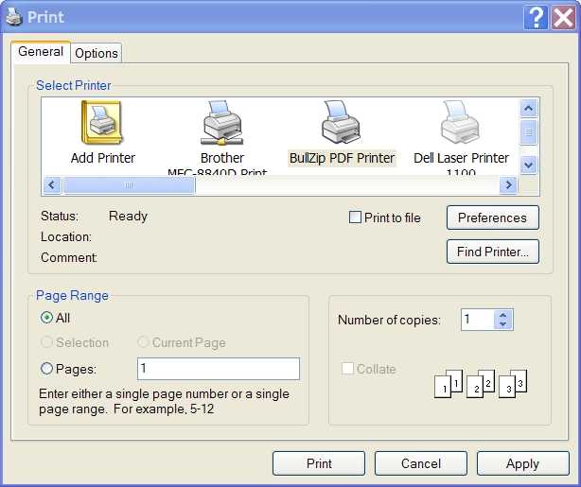Click the 'Location:' label
This screenshot has height=487, width=581.
[66, 237]
